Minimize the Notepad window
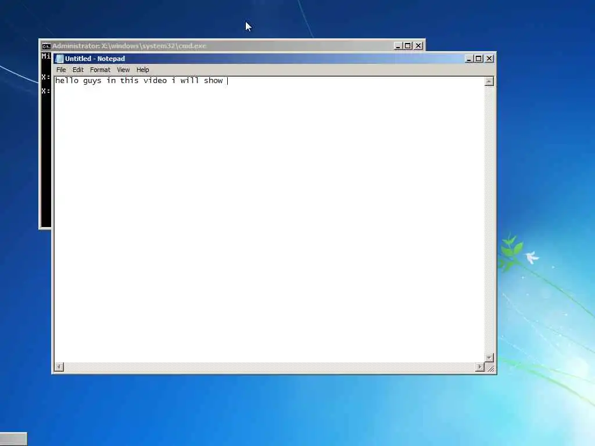 [469, 59]
